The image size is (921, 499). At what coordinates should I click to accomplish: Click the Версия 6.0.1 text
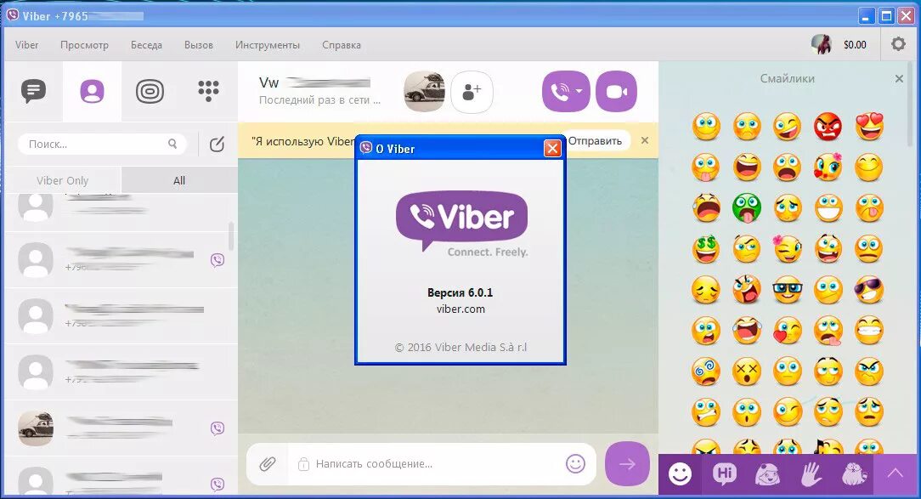coord(460,292)
